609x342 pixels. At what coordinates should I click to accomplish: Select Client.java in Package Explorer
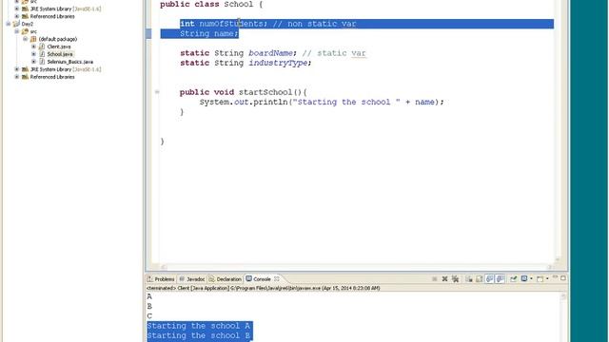pyautogui.click(x=59, y=47)
